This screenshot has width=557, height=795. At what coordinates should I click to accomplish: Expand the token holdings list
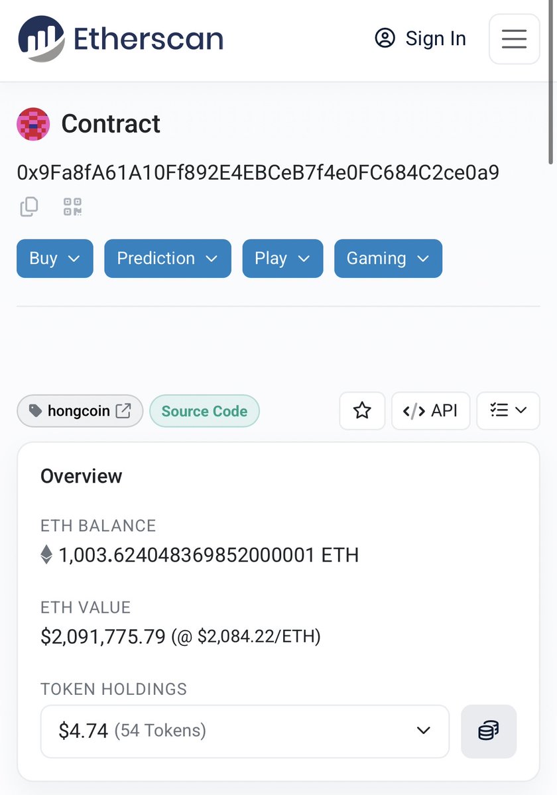click(245, 731)
